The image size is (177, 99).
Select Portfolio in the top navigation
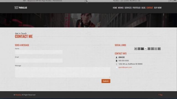[136, 8]
